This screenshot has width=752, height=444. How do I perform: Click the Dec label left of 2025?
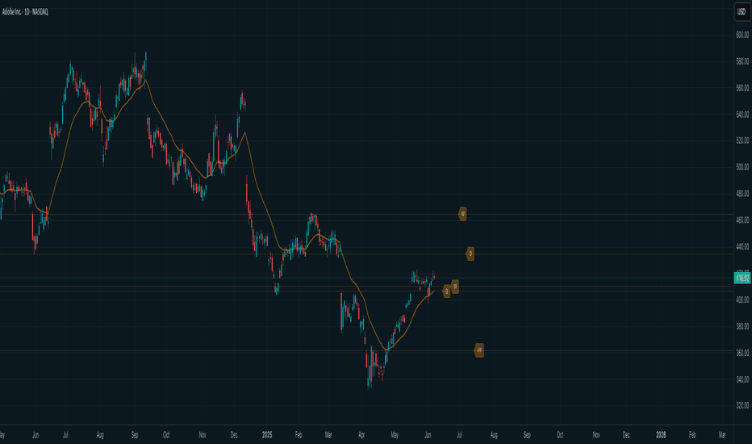(234, 435)
